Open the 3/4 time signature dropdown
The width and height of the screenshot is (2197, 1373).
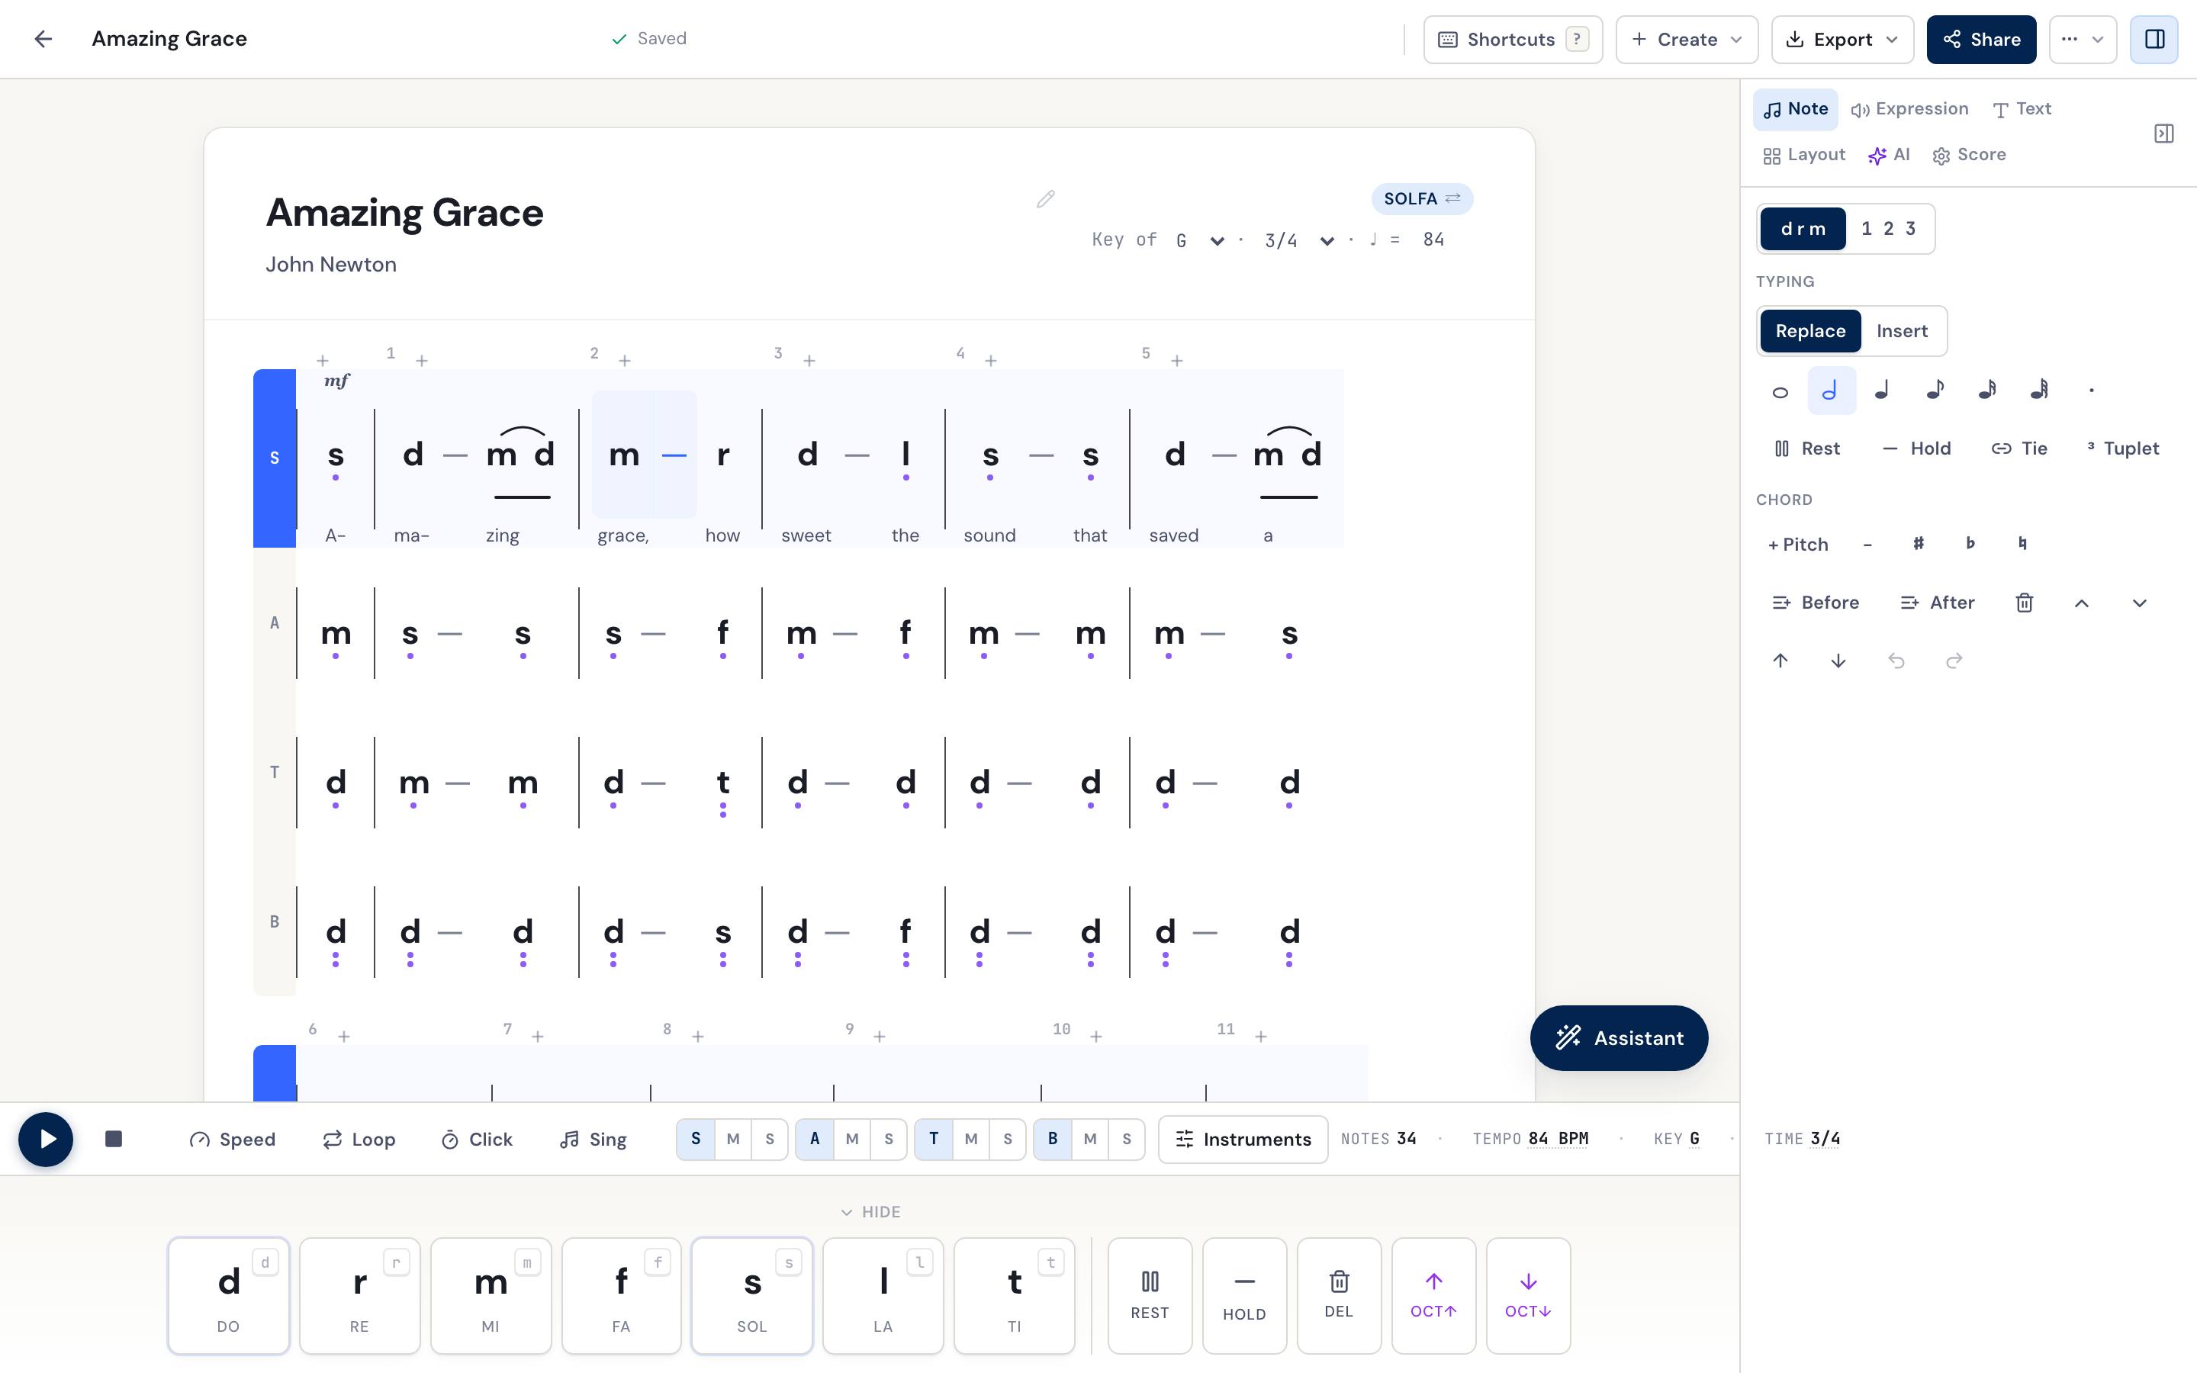coord(1299,240)
